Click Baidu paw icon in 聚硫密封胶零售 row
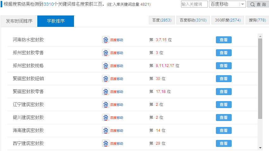Viewport: 269px width, 151px height. click(106, 92)
